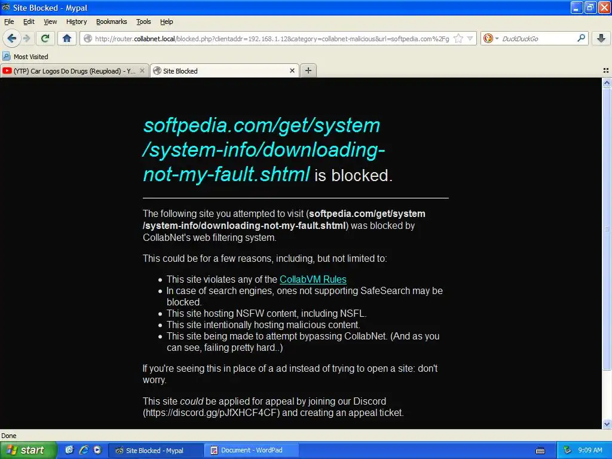Click the 9:09 AM taskbar clock

[590, 450]
